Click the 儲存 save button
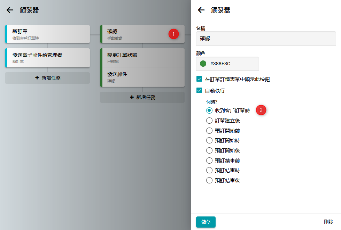Image resolution: width=341 pixels, height=230 pixels. tap(206, 222)
